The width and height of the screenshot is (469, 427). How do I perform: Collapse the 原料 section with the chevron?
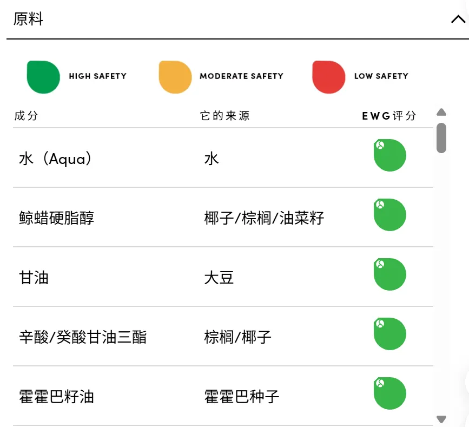coord(457,19)
